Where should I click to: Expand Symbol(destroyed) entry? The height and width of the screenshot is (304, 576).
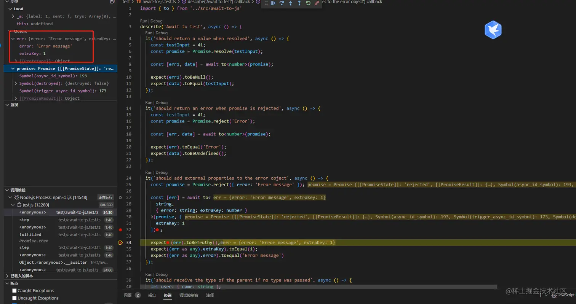coord(16,83)
